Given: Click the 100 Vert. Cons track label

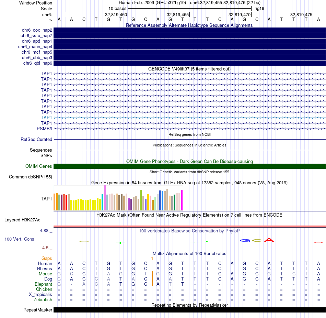Looking at the screenshot, I should click(19, 239).
